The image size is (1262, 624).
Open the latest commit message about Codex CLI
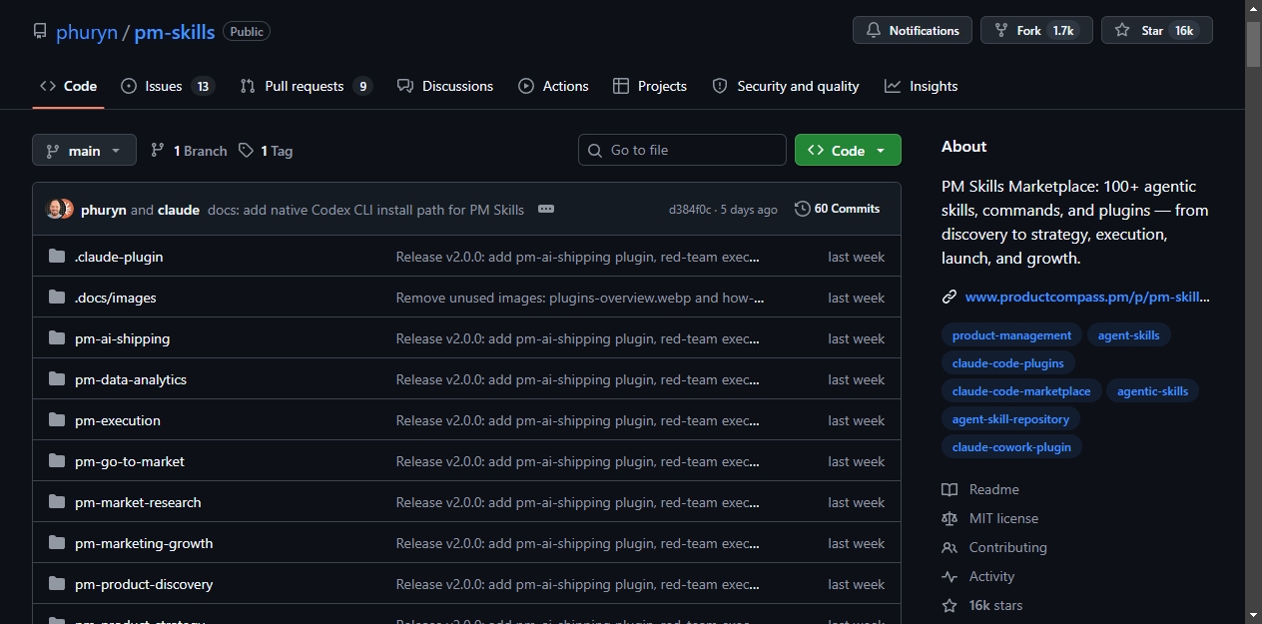[365, 210]
